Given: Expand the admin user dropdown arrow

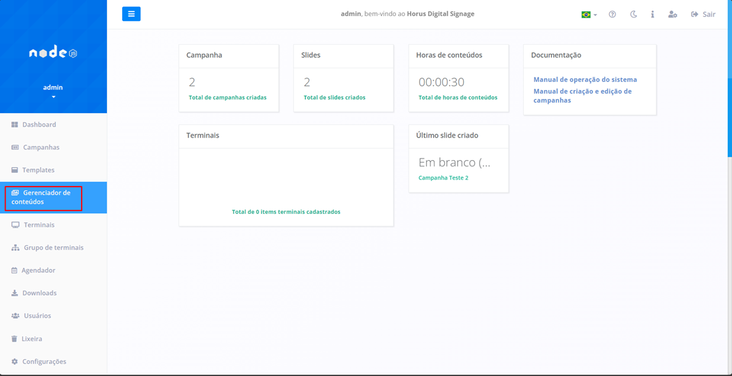Looking at the screenshot, I should coord(53,97).
